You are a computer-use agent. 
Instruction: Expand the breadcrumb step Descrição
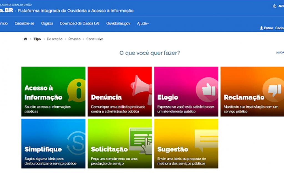(x=55, y=39)
